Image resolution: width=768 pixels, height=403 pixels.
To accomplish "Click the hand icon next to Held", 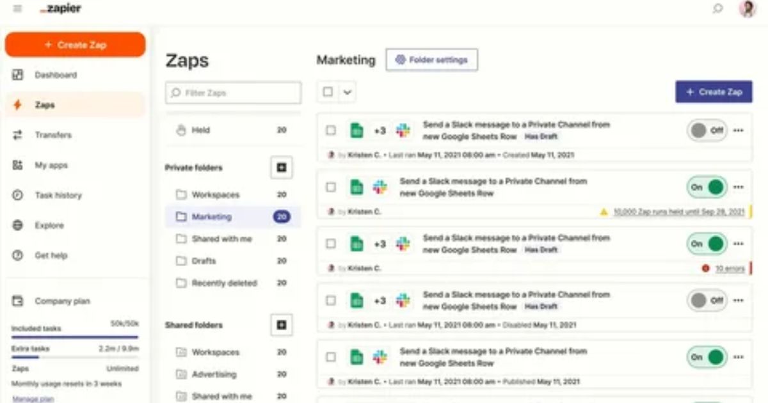I will [x=180, y=130].
